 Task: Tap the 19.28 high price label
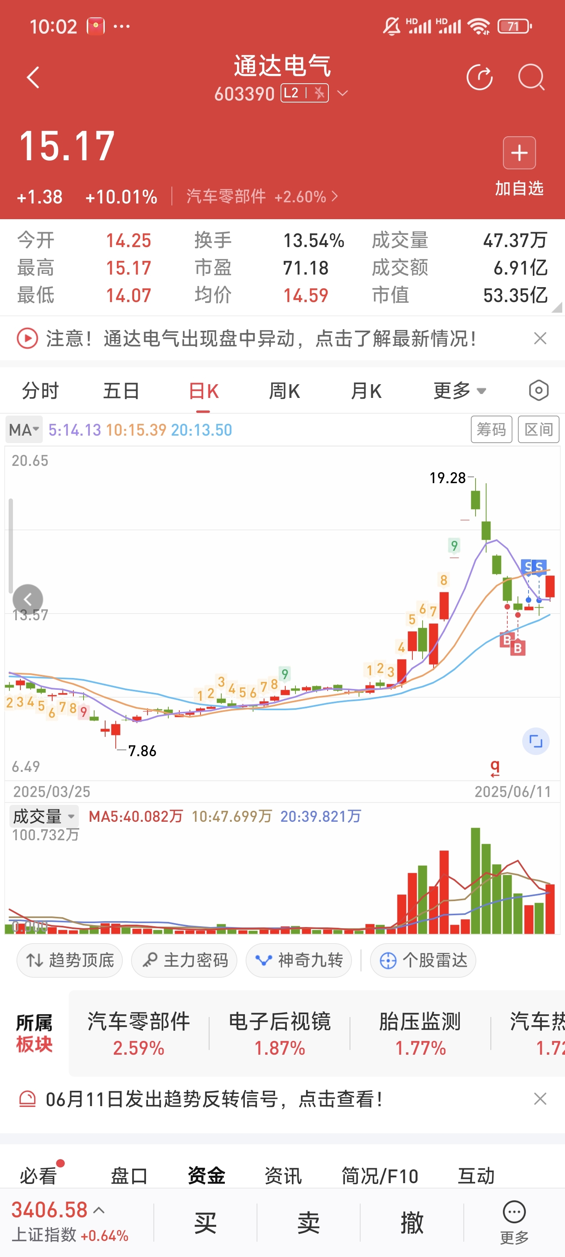click(448, 478)
